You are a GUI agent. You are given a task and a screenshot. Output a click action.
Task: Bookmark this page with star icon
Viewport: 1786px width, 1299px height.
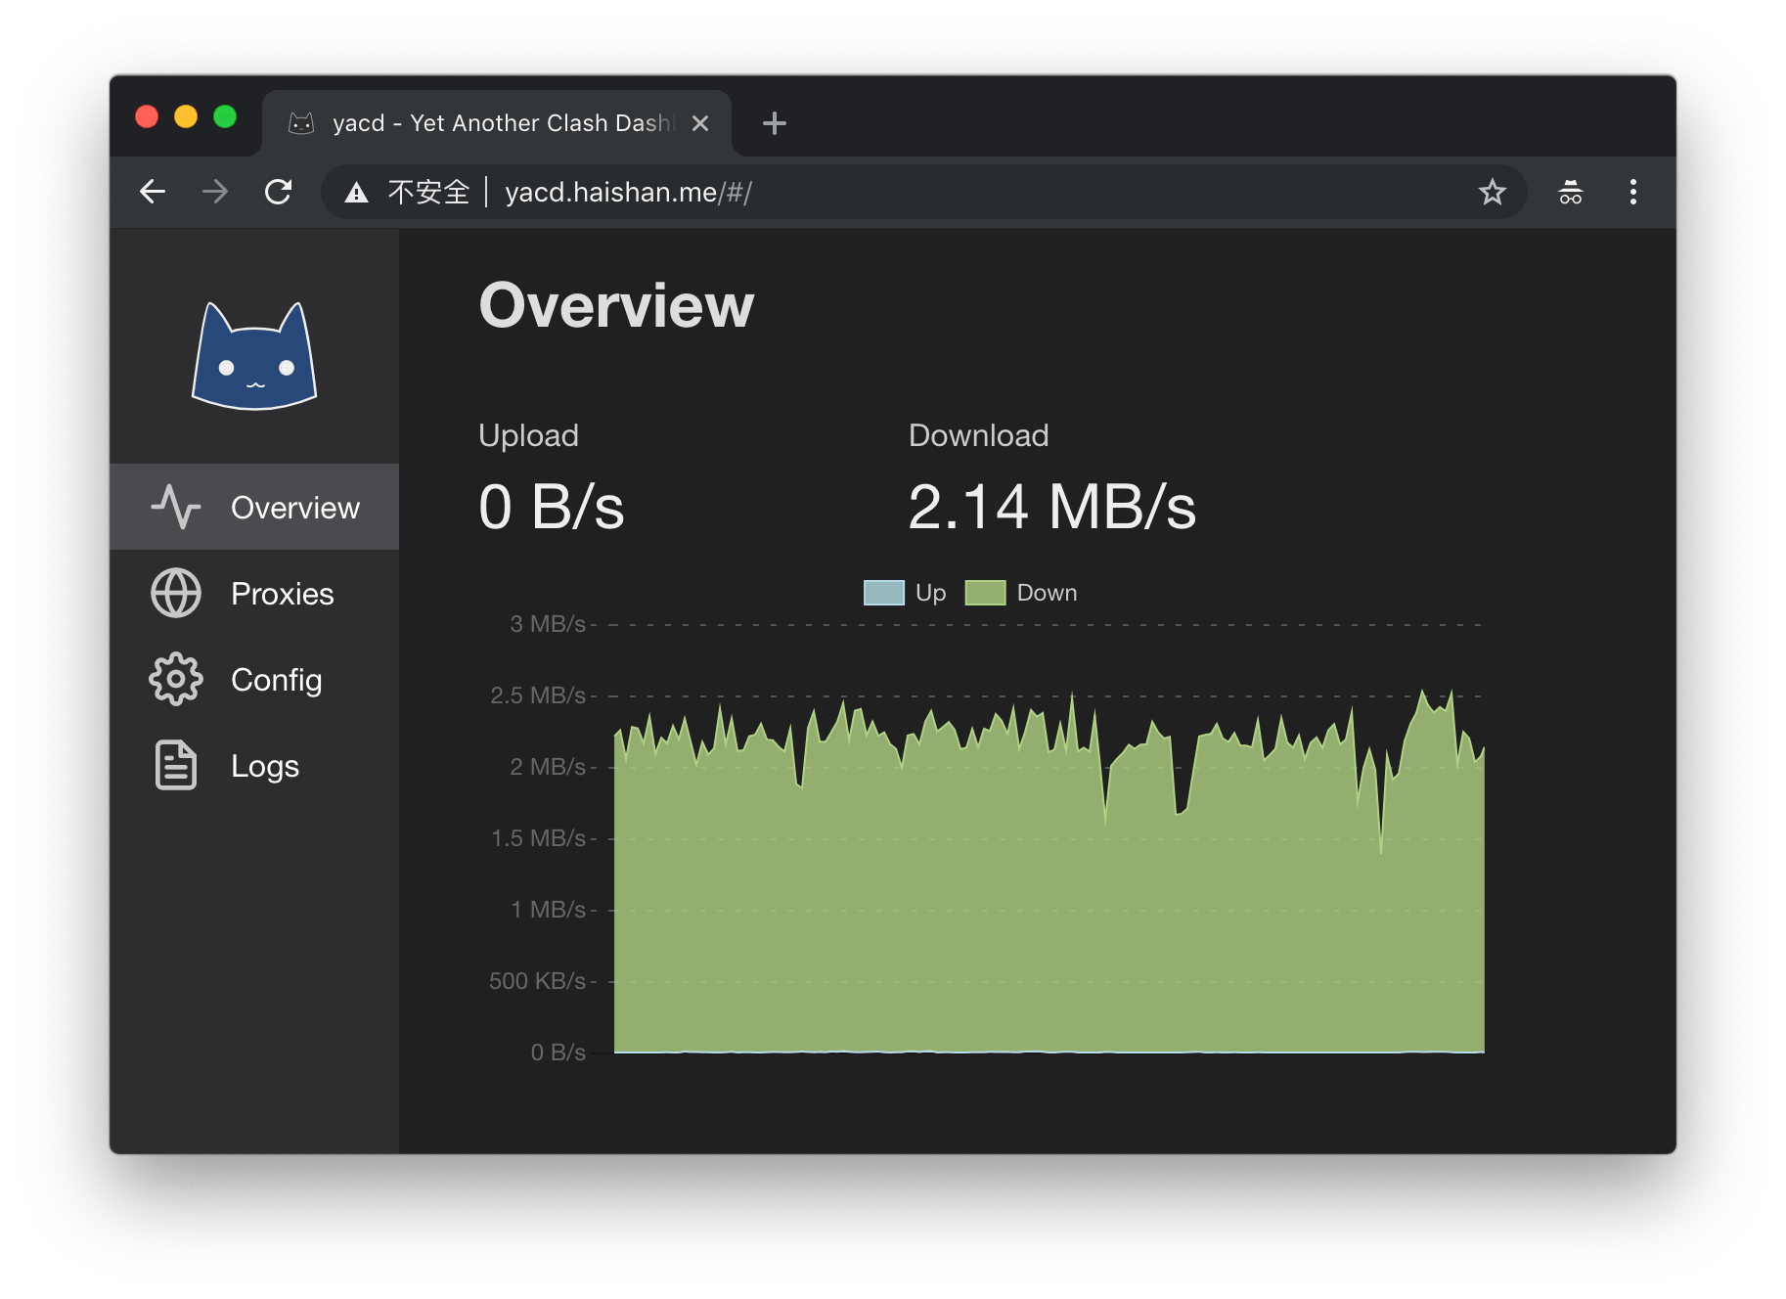pos(1492,192)
